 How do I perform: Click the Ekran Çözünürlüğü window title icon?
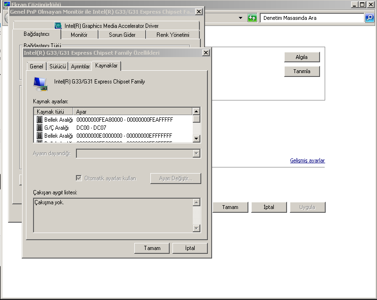pyautogui.click(x=7, y=4)
